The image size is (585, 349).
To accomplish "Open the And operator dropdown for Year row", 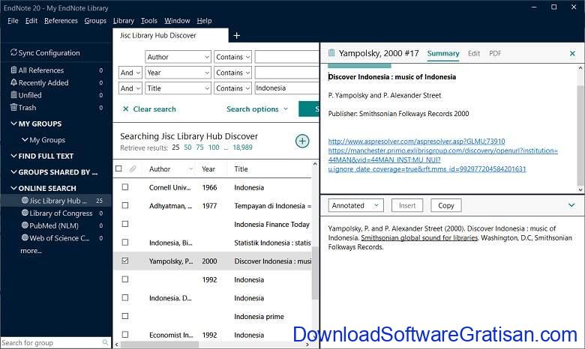I will click(x=130, y=73).
